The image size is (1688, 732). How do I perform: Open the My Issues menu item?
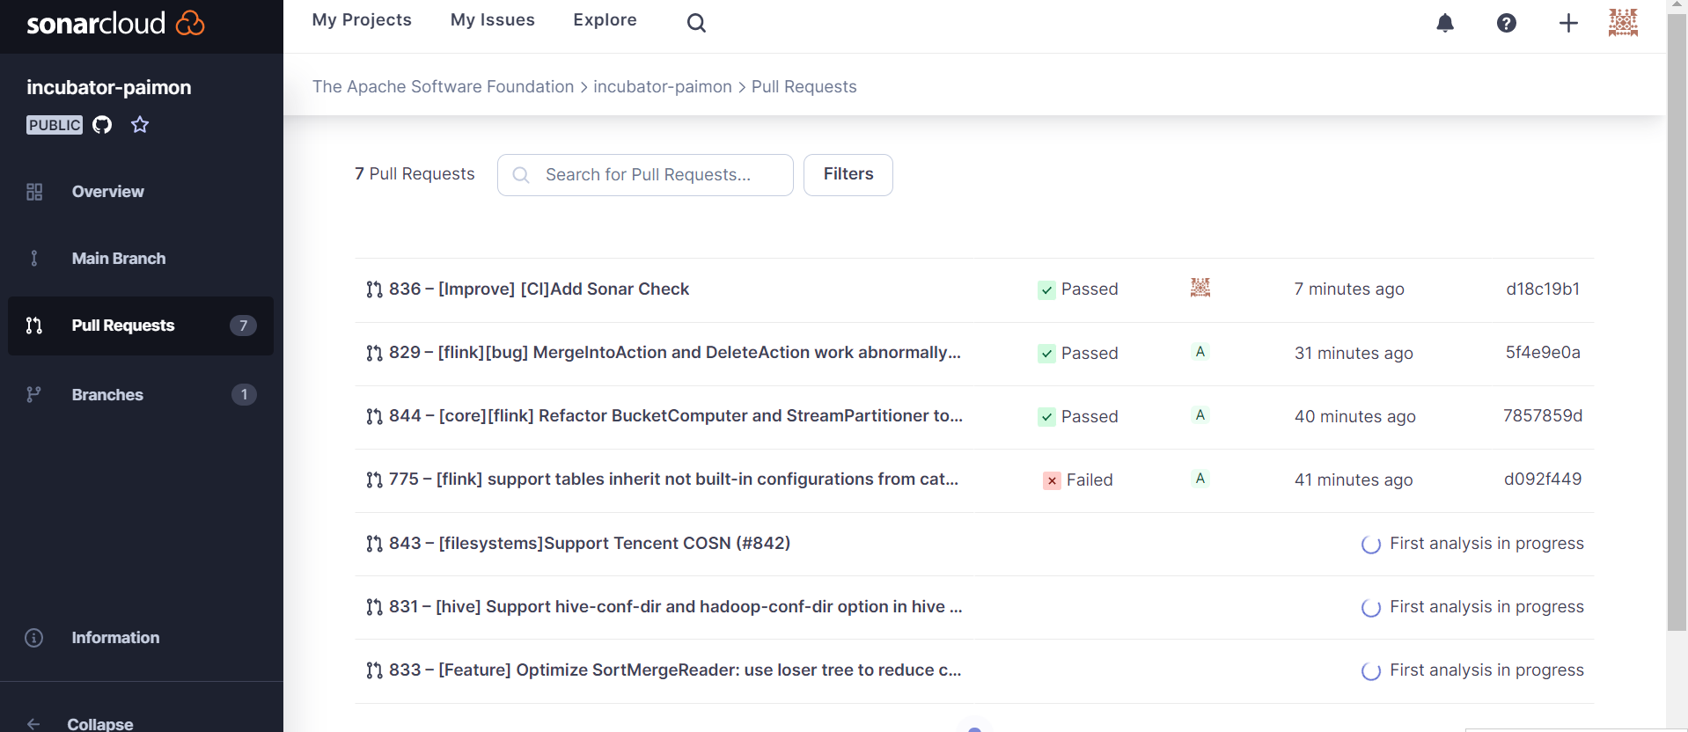pyautogui.click(x=493, y=20)
